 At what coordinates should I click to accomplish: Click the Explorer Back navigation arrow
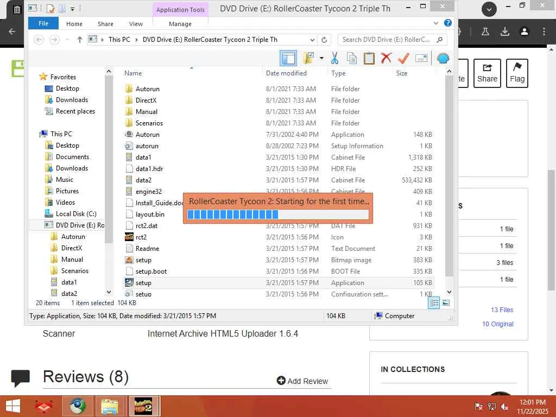coord(39,40)
